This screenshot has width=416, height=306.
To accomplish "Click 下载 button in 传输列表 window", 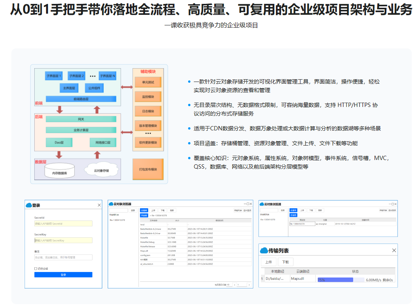I will coord(285,262).
